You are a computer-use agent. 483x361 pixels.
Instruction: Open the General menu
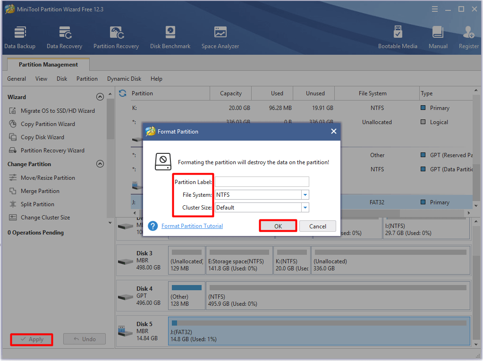[x=17, y=79]
